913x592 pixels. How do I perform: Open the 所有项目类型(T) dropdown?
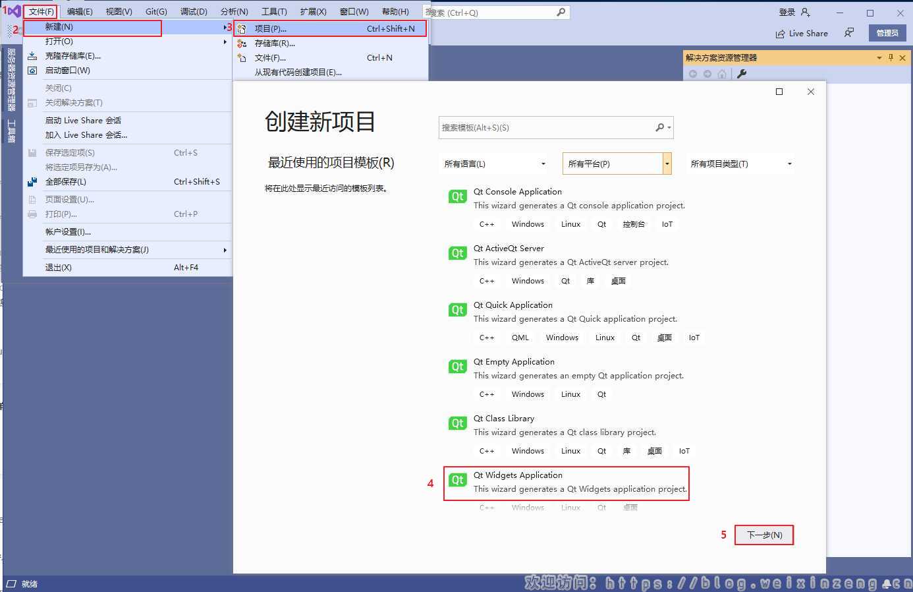pos(789,163)
